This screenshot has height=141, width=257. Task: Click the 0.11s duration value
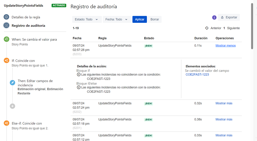click(198, 46)
